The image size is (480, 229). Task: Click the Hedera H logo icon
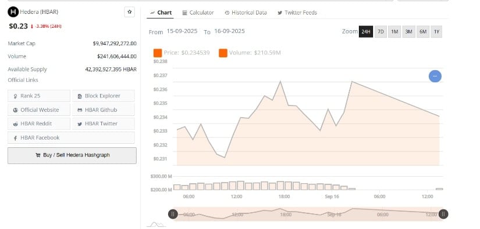pyautogui.click(x=13, y=12)
